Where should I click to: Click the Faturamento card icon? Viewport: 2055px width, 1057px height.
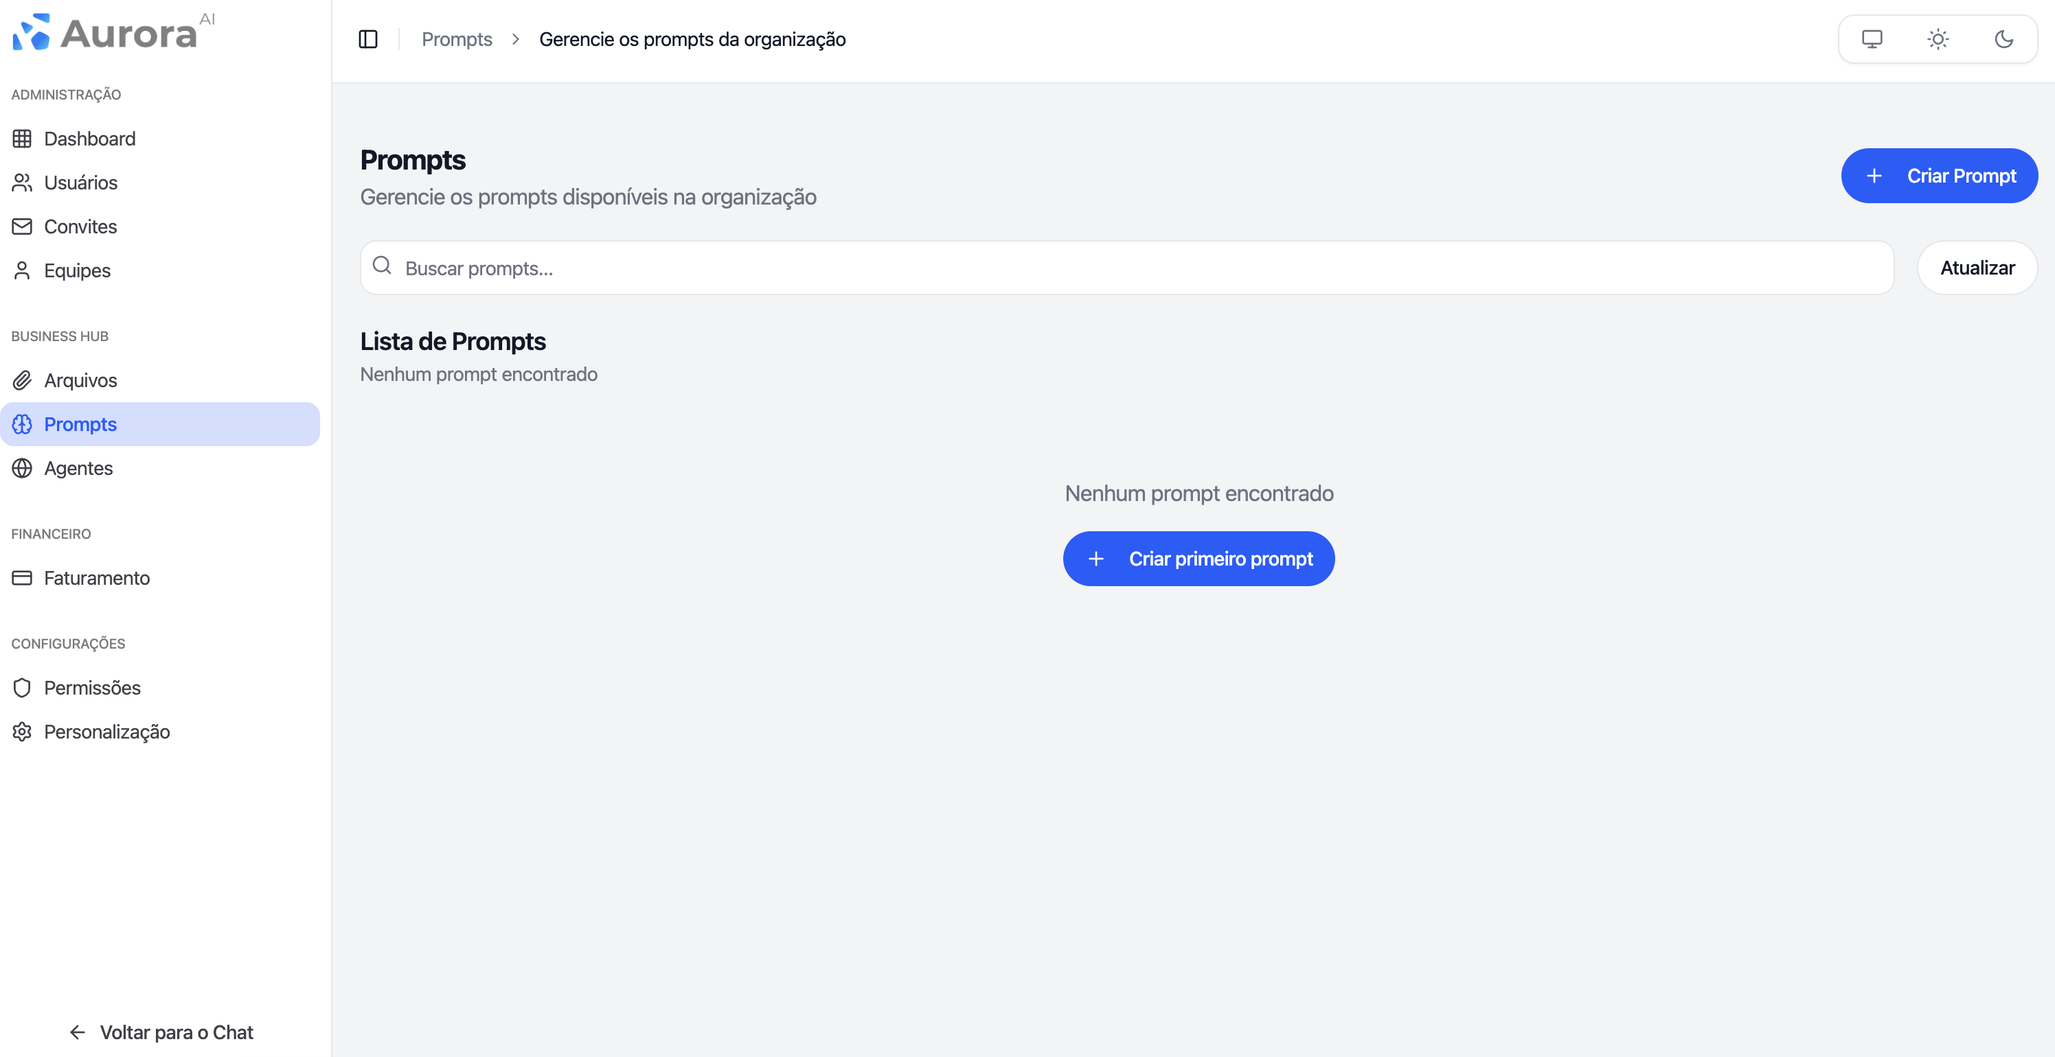click(21, 577)
